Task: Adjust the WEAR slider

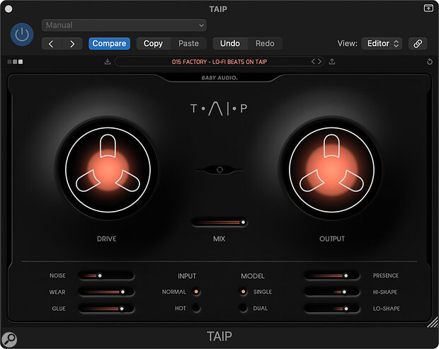Action: point(106,292)
